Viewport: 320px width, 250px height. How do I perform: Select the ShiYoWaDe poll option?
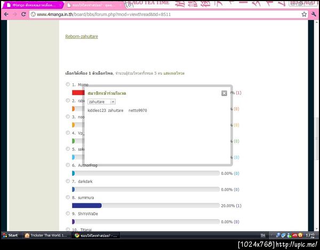click(68, 213)
